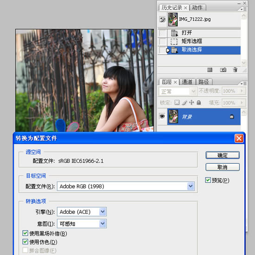The height and width of the screenshot is (255, 255).
Task: Click the 背景 layer thumbnail
Action: pyautogui.click(x=173, y=116)
